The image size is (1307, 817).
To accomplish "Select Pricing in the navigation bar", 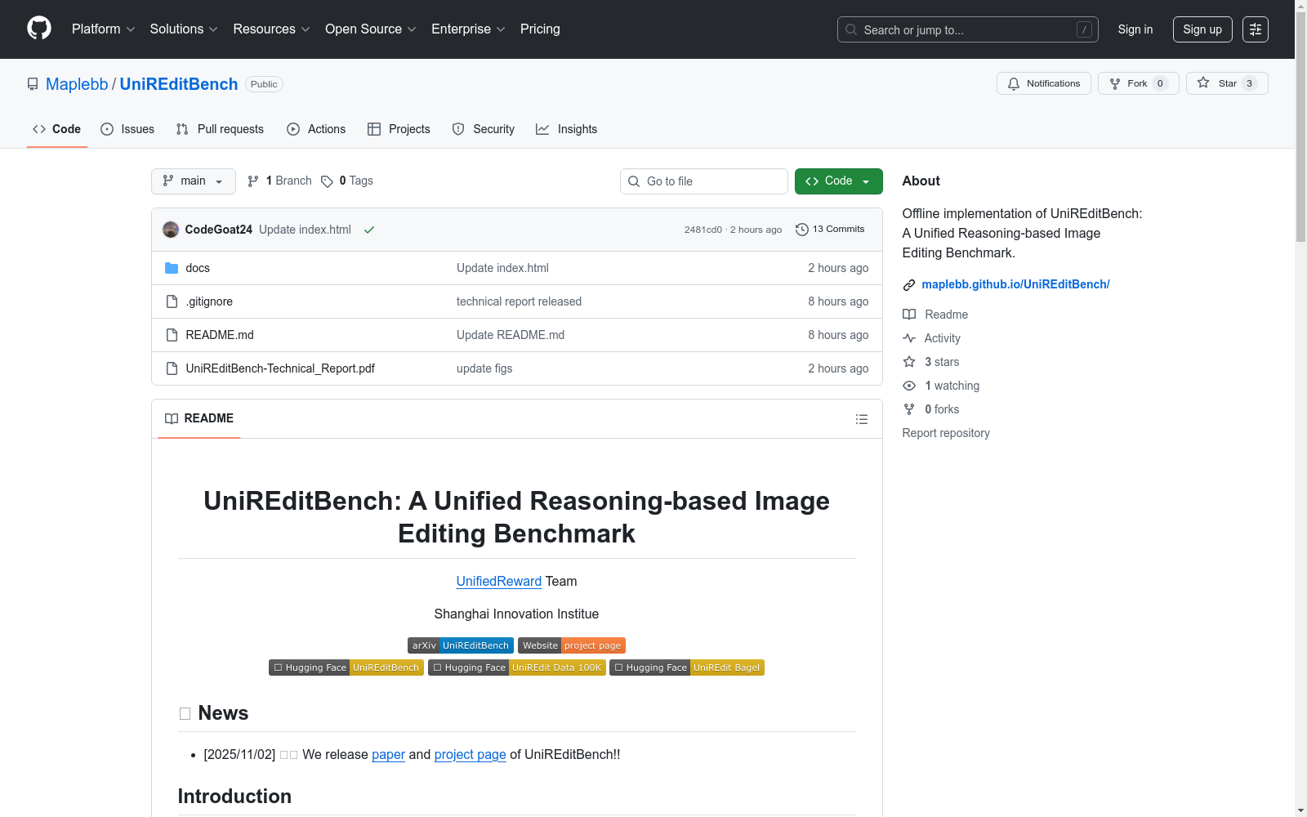I will tap(539, 29).
